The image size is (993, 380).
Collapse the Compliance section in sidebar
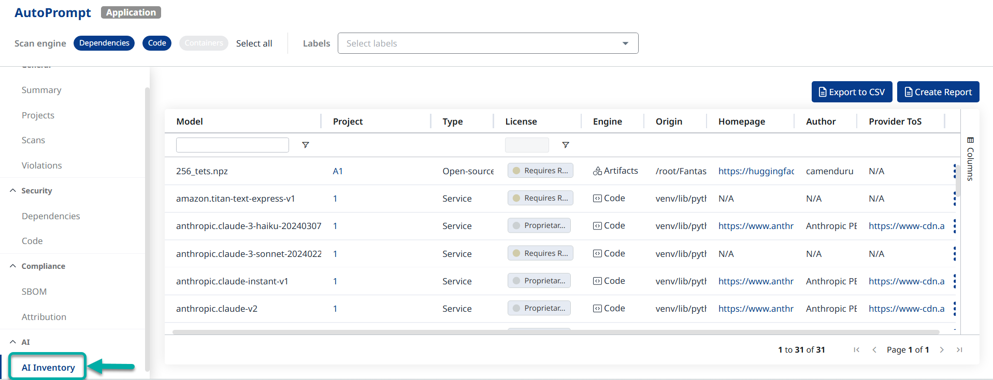pos(13,266)
